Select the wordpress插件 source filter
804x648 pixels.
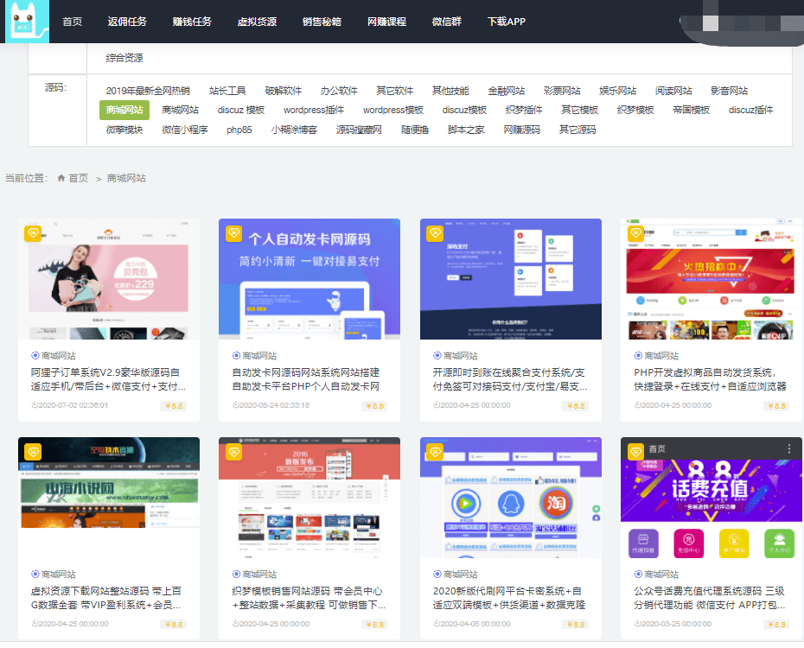[313, 110]
